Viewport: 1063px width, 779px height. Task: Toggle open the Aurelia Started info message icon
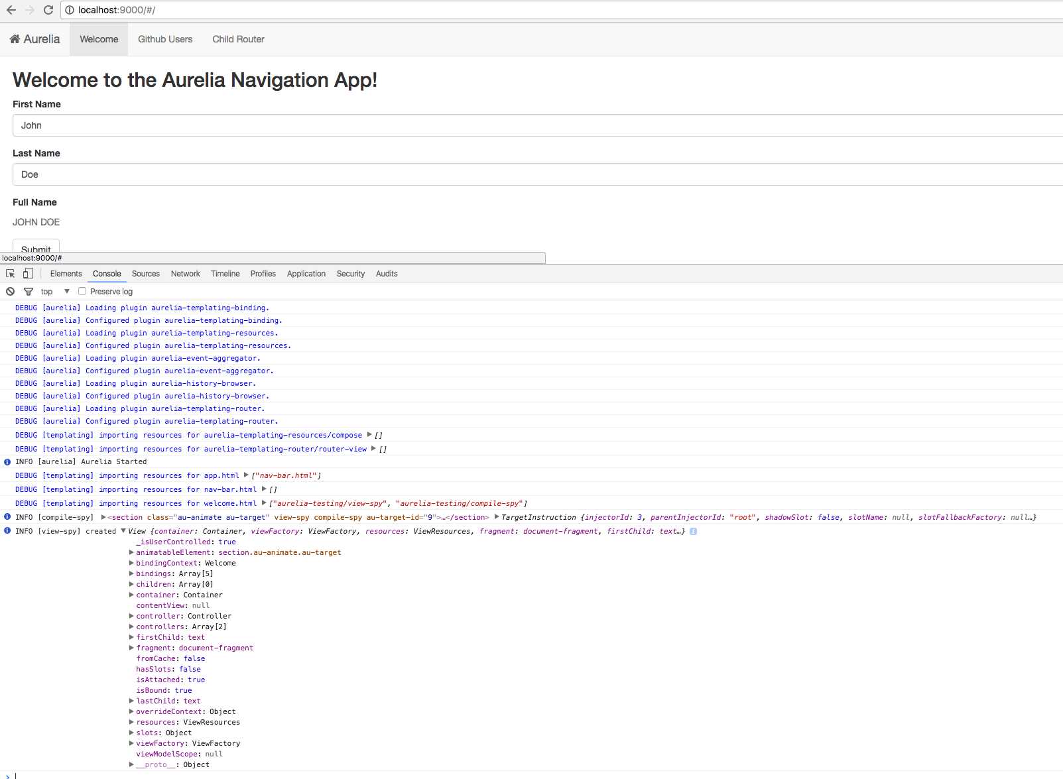[x=7, y=461]
